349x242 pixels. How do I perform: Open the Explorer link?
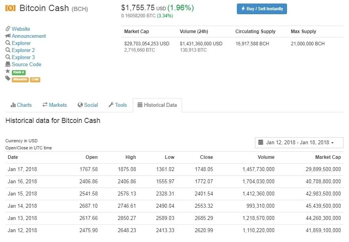21,43
